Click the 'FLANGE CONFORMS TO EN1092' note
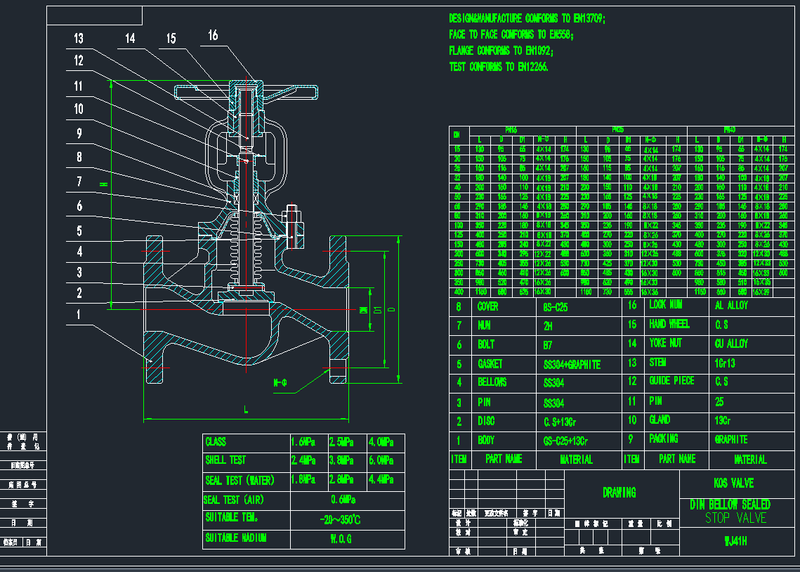 [x=501, y=51]
